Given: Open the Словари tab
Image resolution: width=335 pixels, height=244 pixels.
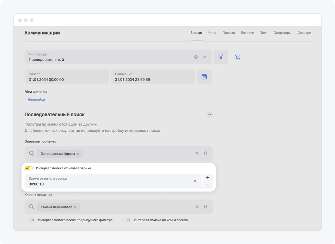Looking at the screenshot, I should click(304, 33).
